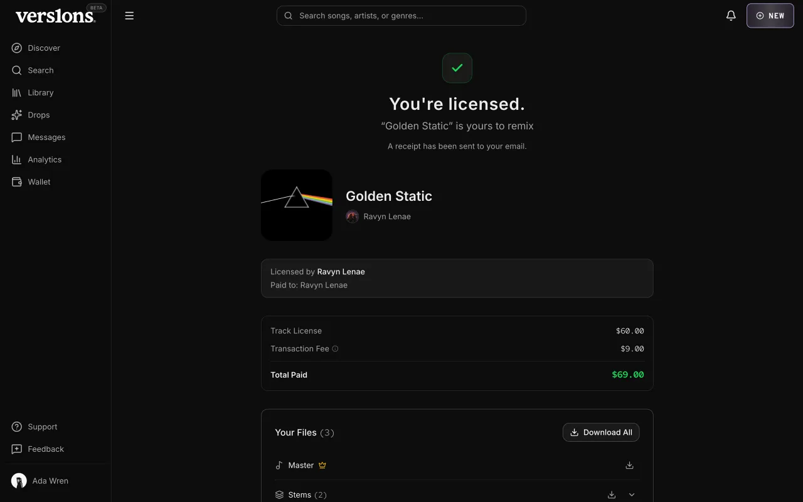Click the search magnifier icon in the search bar
803x502 pixels.
(x=289, y=16)
